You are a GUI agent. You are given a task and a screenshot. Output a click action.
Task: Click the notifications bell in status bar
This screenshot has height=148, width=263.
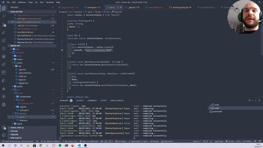click(x=260, y=141)
